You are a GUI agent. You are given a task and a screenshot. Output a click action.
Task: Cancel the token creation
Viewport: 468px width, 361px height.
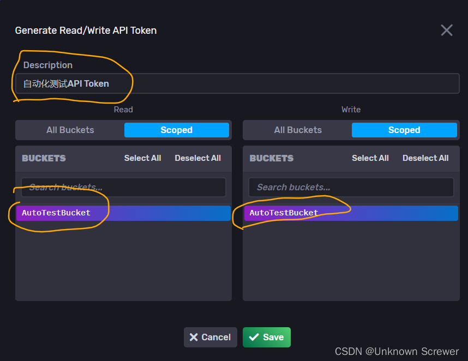coord(211,337)
